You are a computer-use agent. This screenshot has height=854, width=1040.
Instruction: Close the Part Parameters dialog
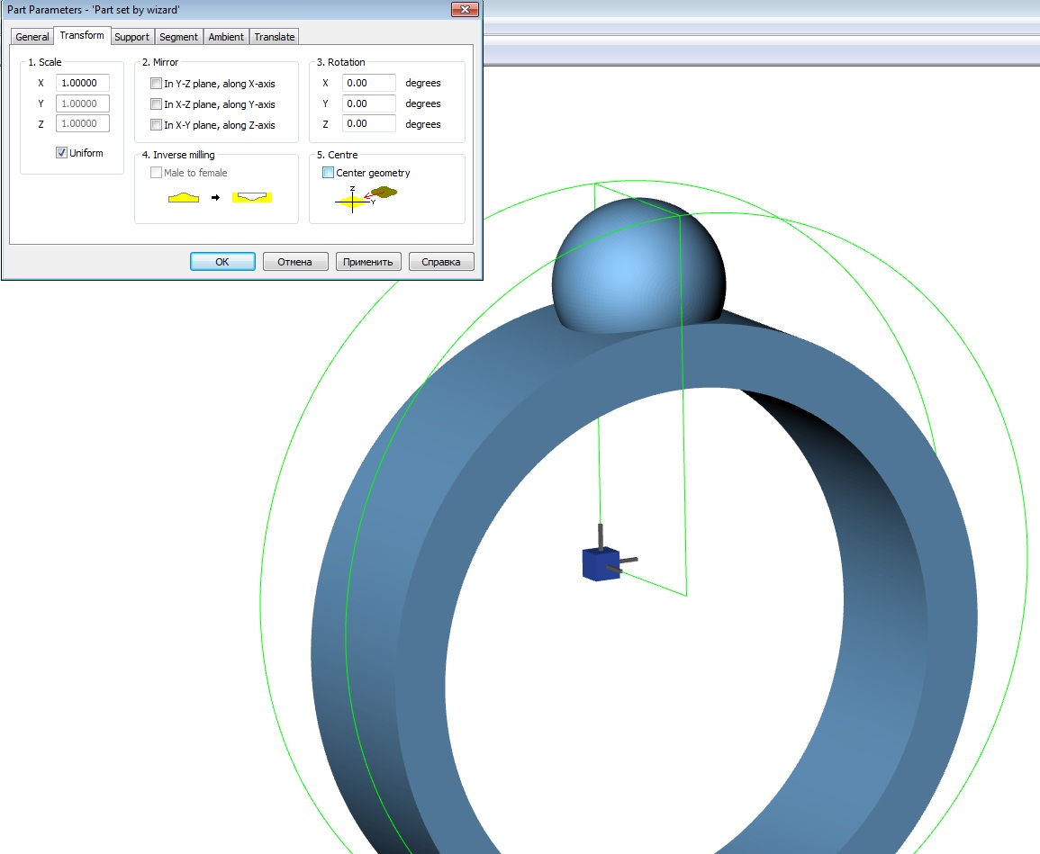point(464,9)
